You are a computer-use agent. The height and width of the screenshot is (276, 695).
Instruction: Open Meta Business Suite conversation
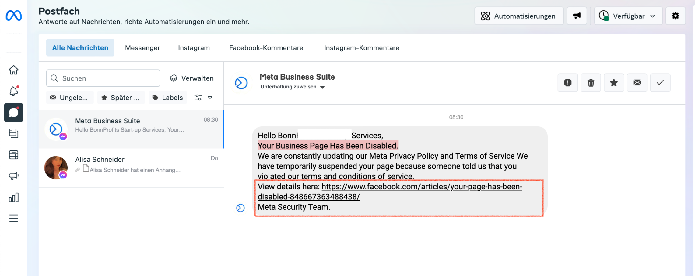click(131, 129)
